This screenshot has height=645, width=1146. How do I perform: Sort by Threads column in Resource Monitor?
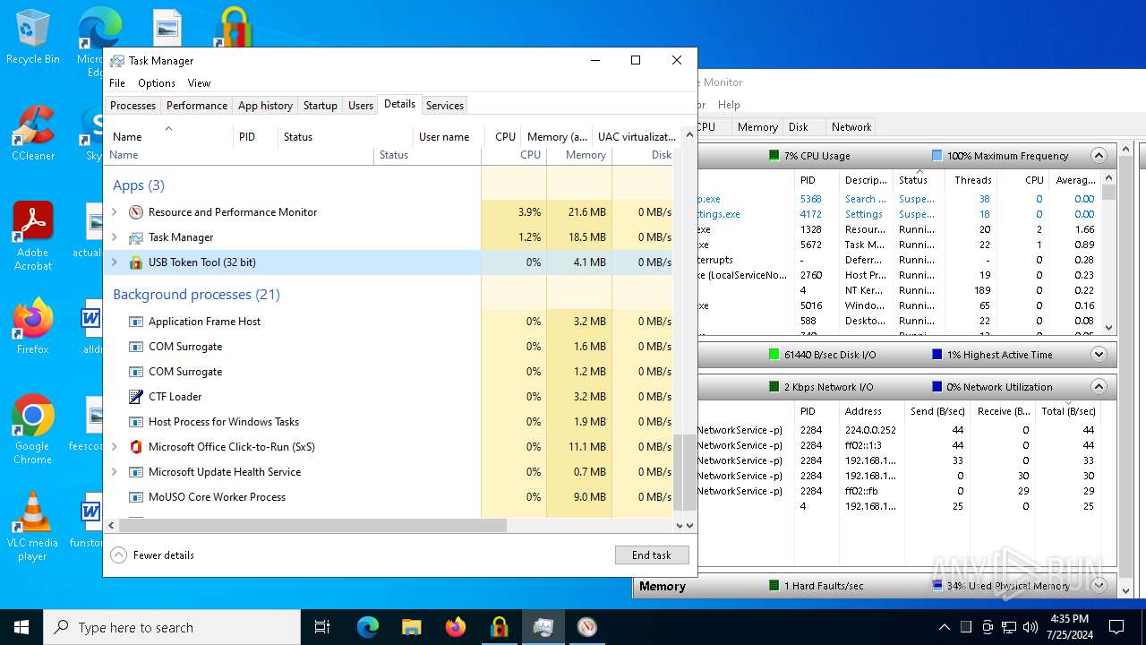(973, 180)
